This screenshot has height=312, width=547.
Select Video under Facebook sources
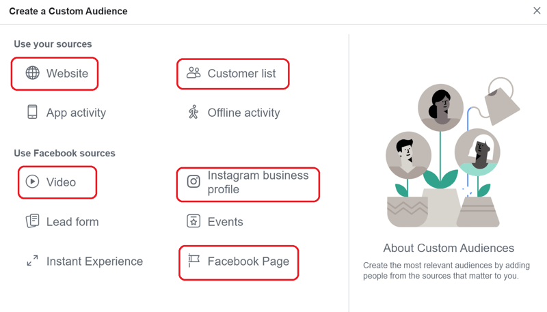click(61, 182)
